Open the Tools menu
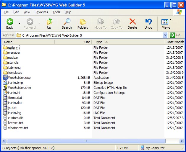 pos(56,12)
